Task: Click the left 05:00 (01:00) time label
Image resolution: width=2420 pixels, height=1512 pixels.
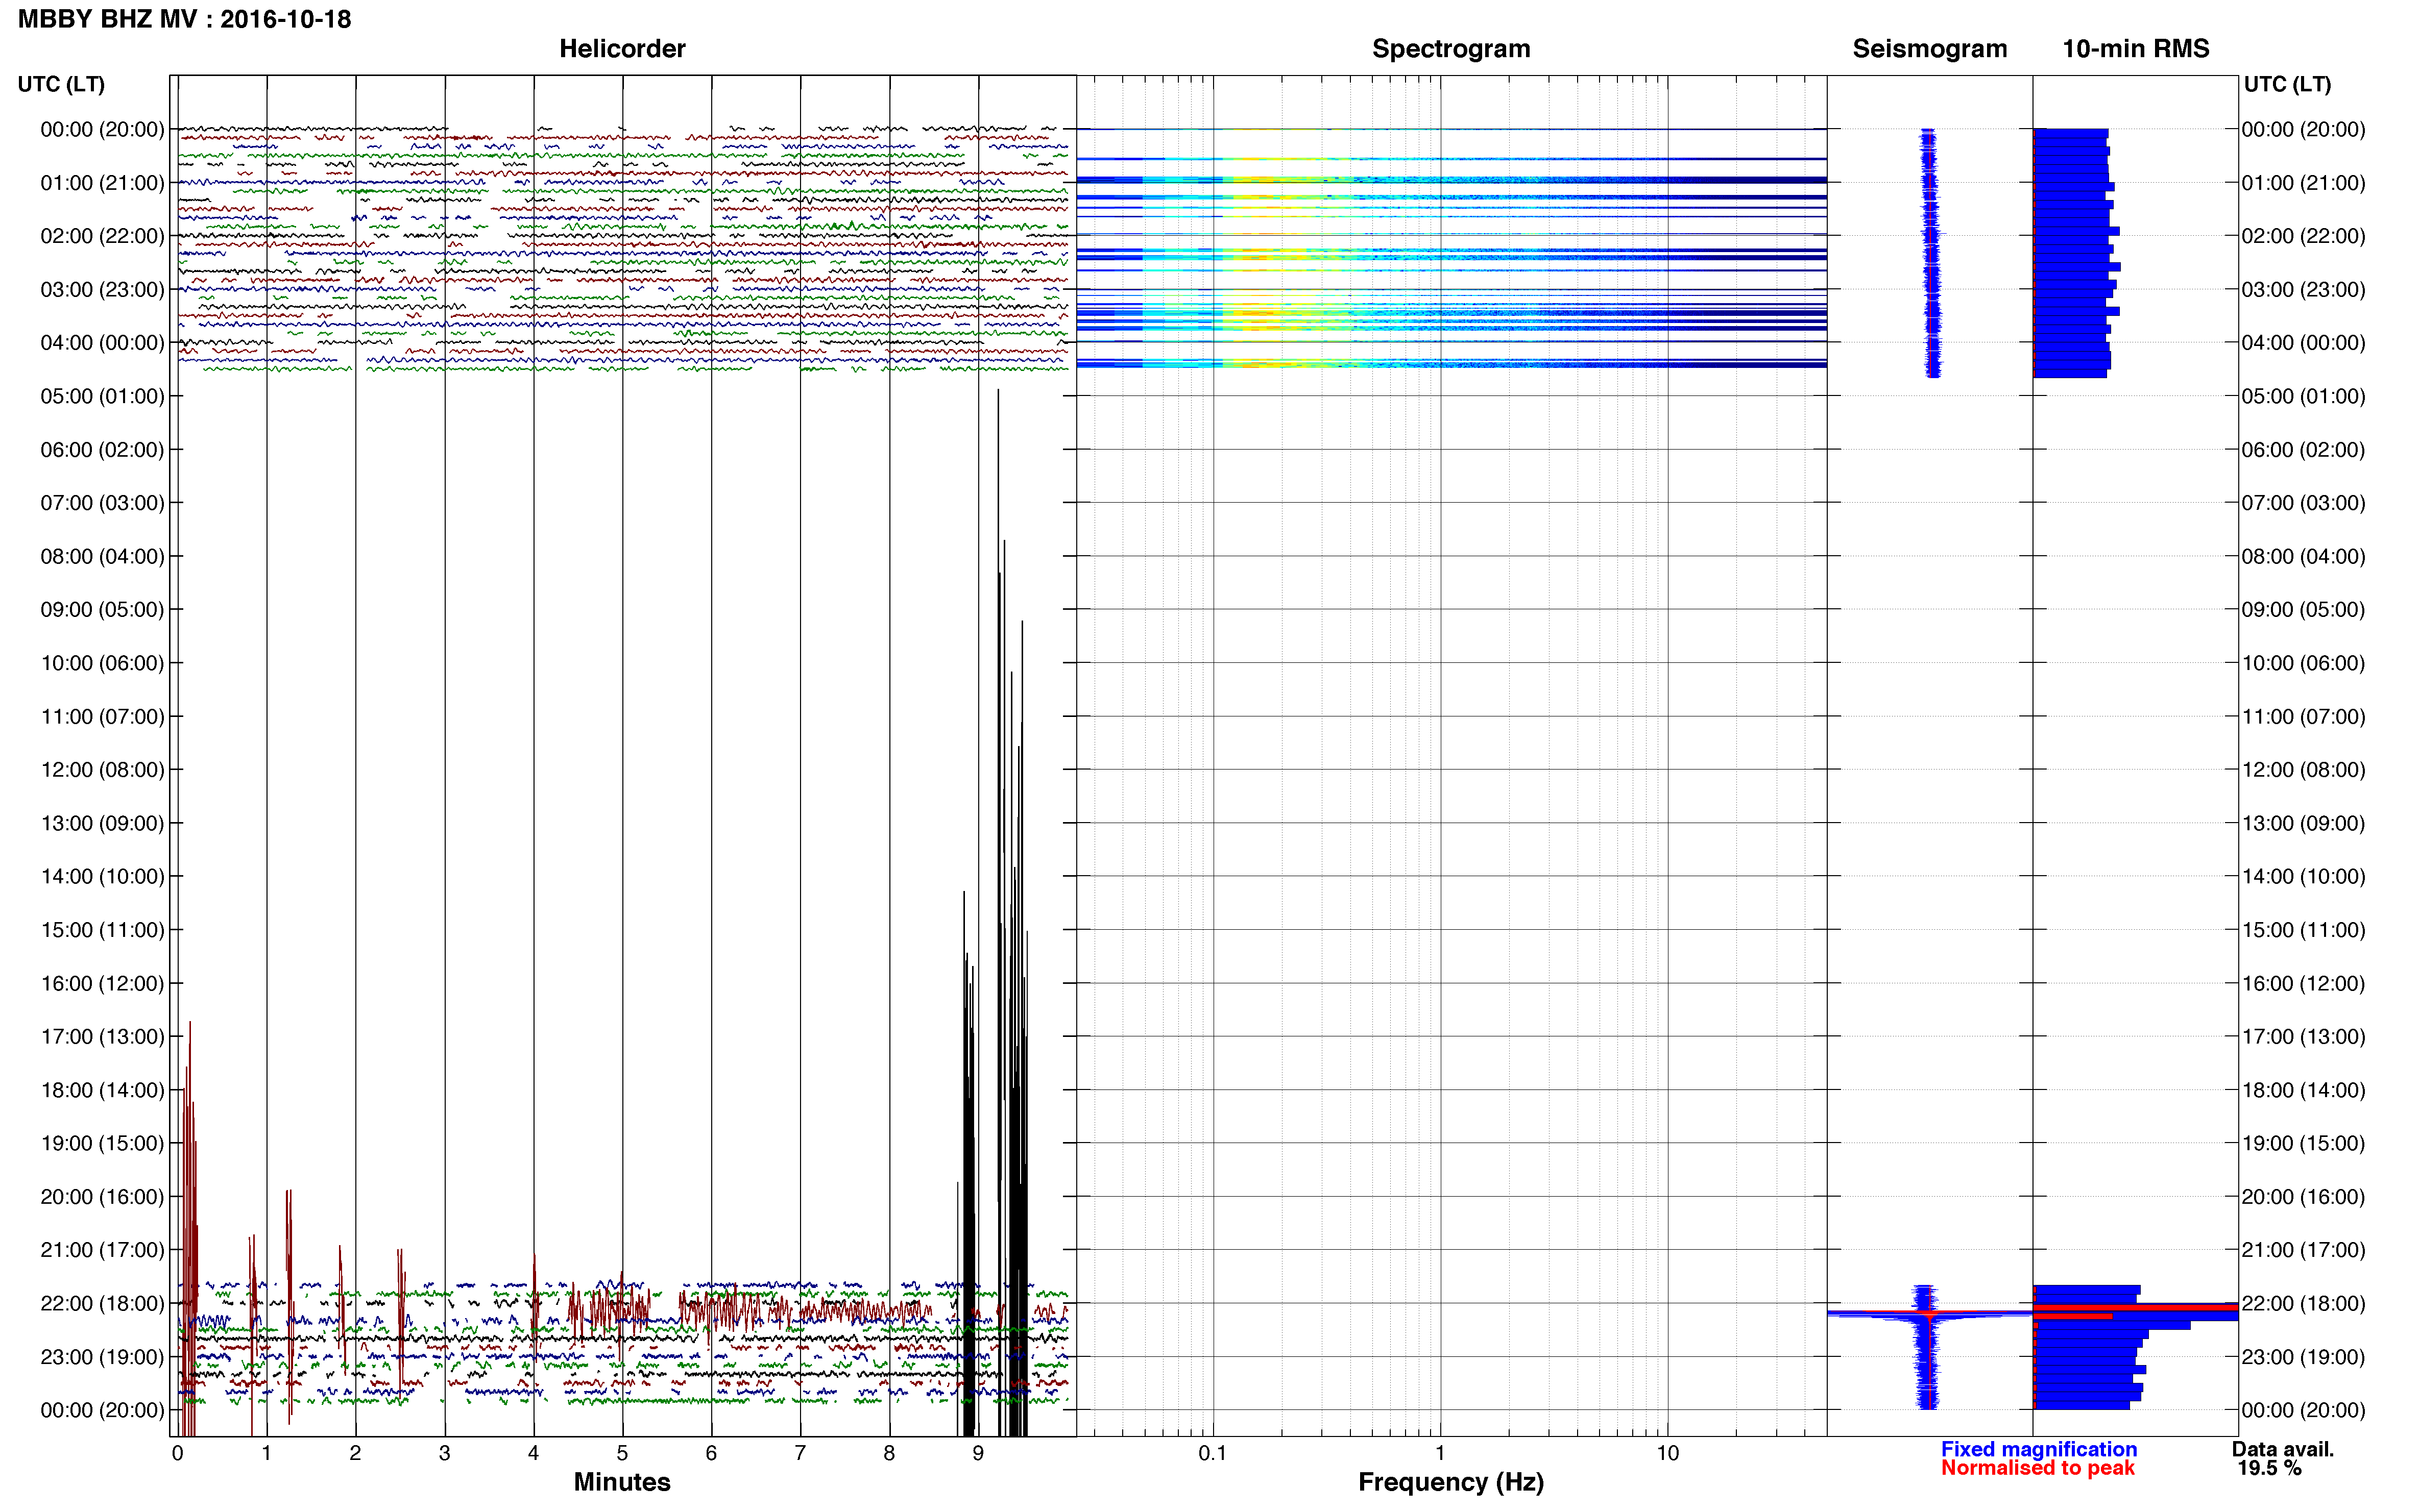Action: 102,396
